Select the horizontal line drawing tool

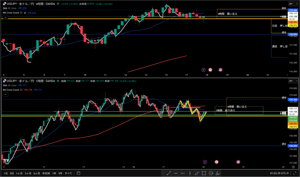pyautogui.click(x=176, y=173)
